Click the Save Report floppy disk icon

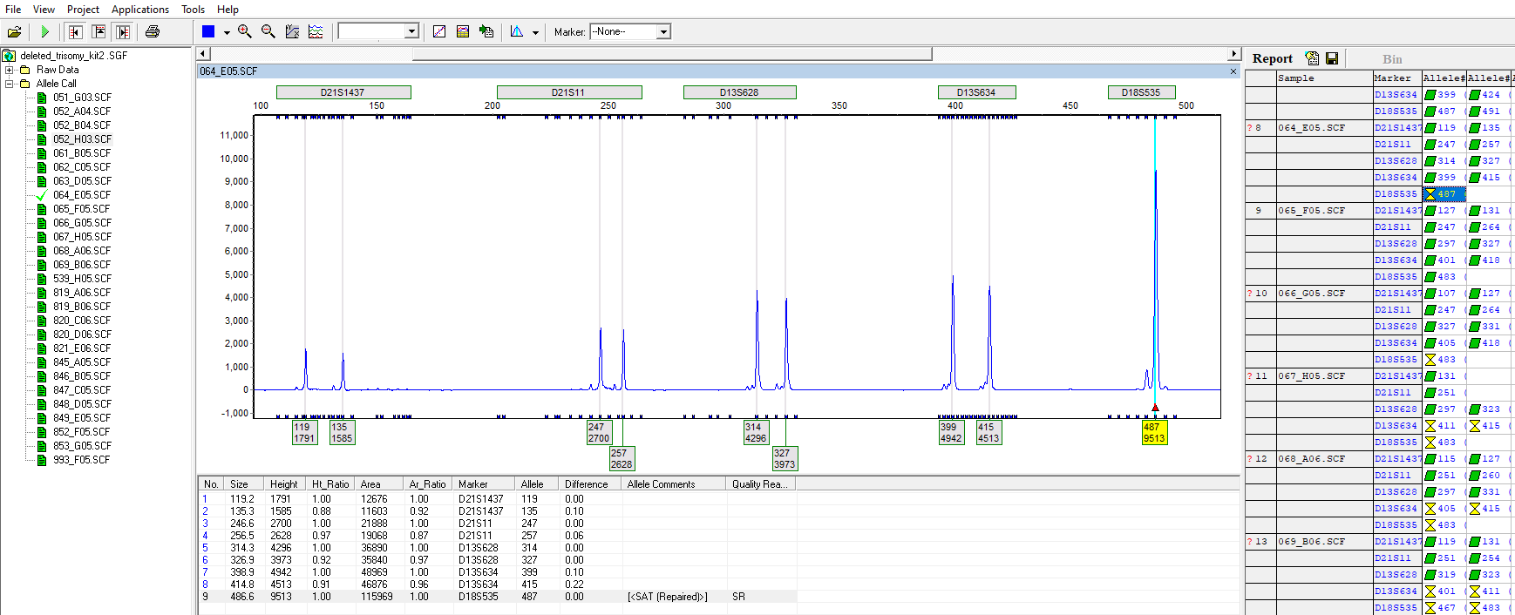pyautogui.click(x=1332, y=58)
